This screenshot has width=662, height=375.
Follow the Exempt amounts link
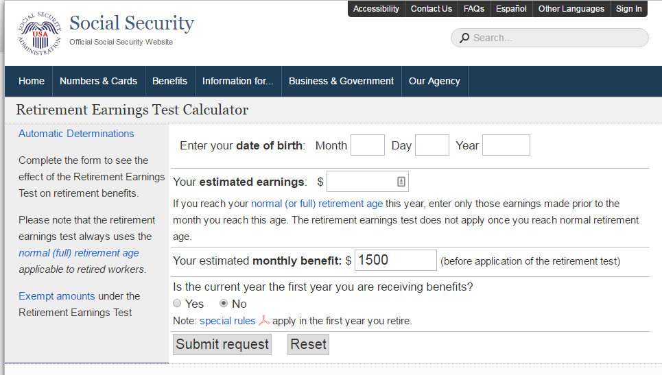coord(57,296)
